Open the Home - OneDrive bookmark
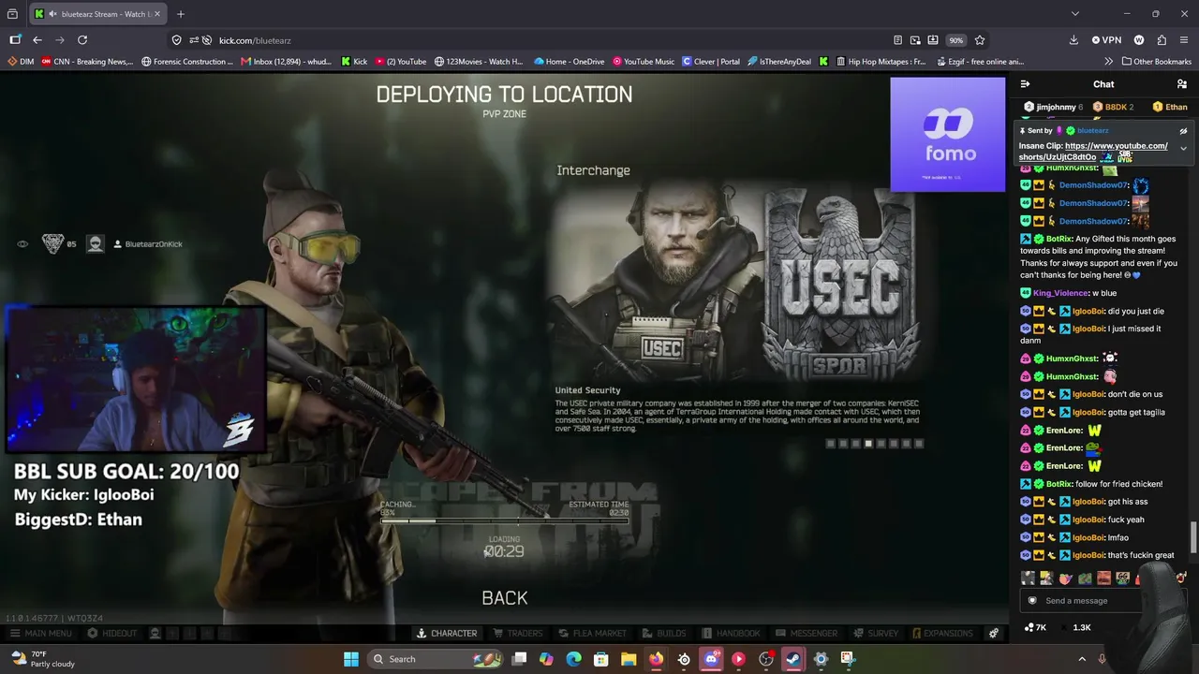Screen dimensions: 1199x674 click(x=569, y=62)
